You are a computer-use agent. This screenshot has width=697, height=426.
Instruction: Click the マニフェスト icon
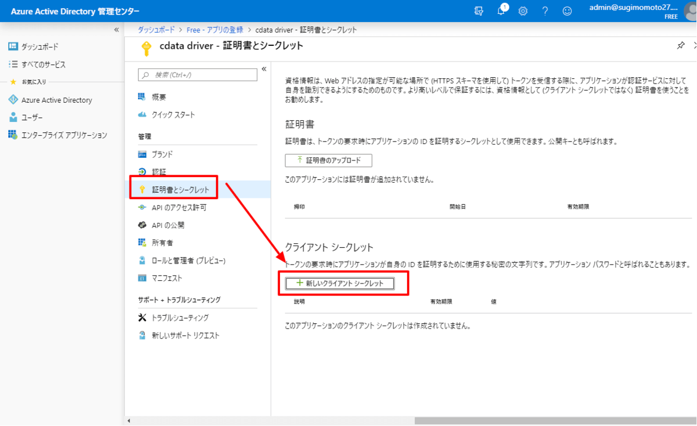(x=142, y=278)
